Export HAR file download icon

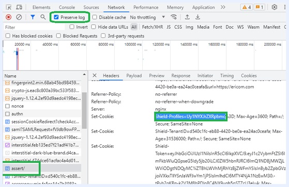pos(197,17)
